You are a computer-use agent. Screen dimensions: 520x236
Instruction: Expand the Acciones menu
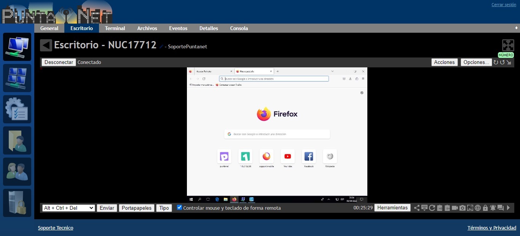point(444,62)
